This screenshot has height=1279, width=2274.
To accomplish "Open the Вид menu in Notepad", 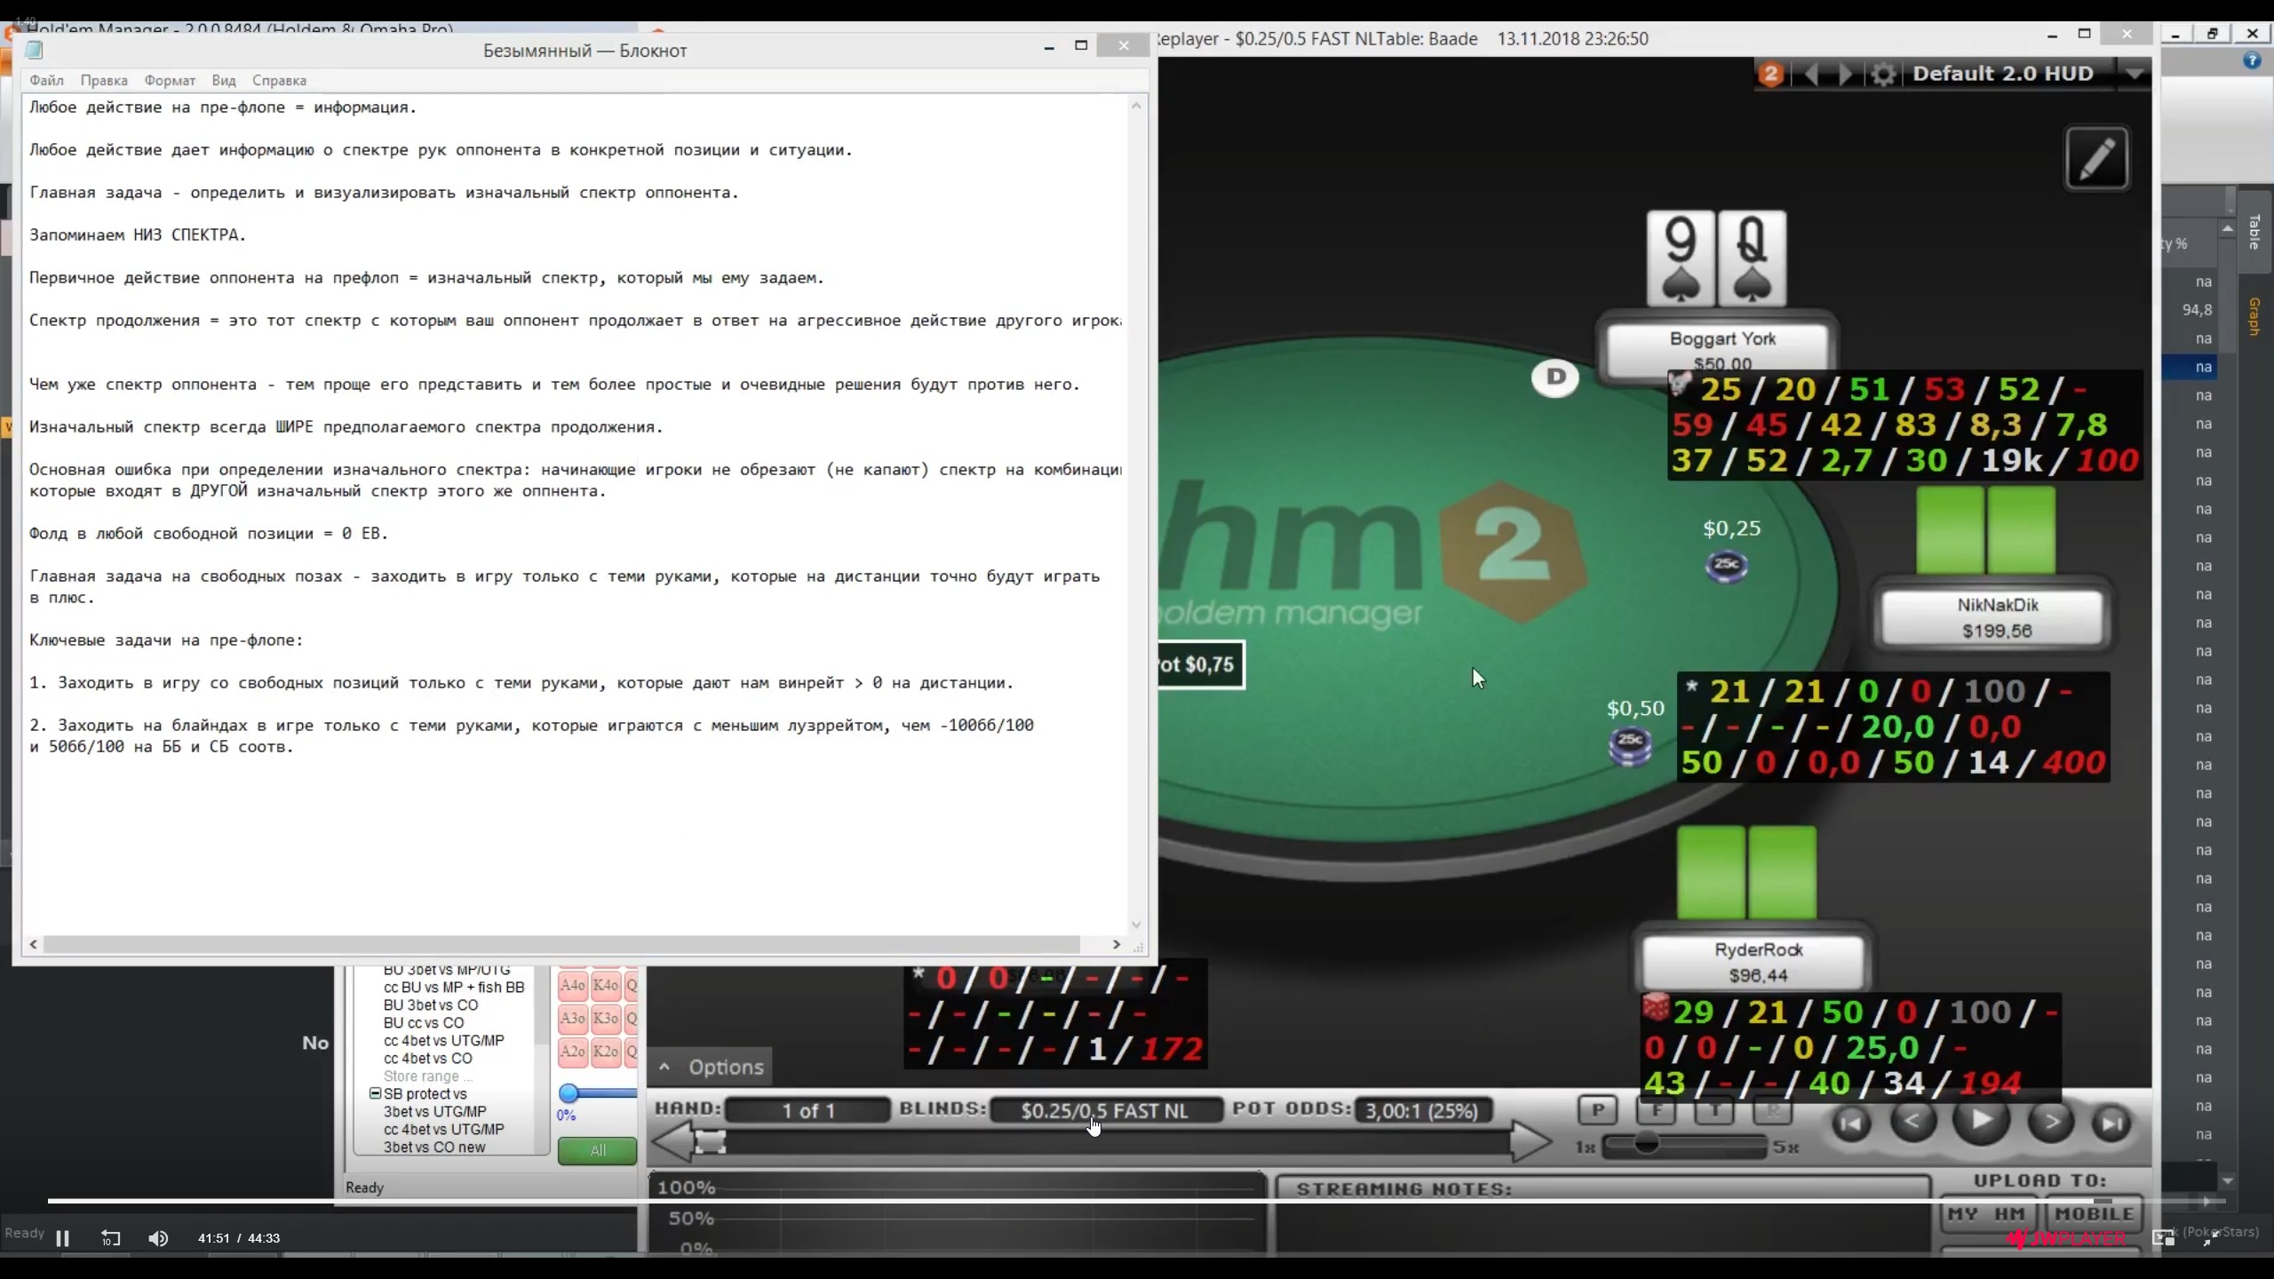I will point(224,80).
